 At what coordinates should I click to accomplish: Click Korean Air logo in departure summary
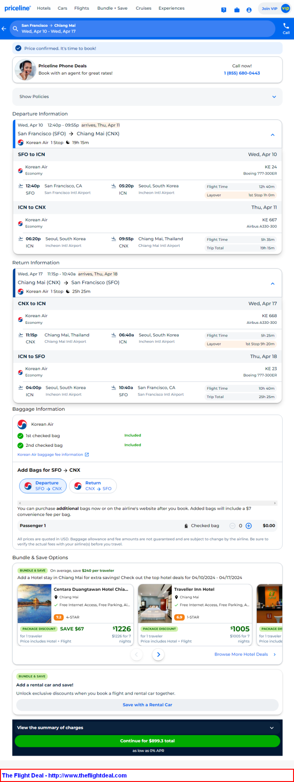[21, 143]
